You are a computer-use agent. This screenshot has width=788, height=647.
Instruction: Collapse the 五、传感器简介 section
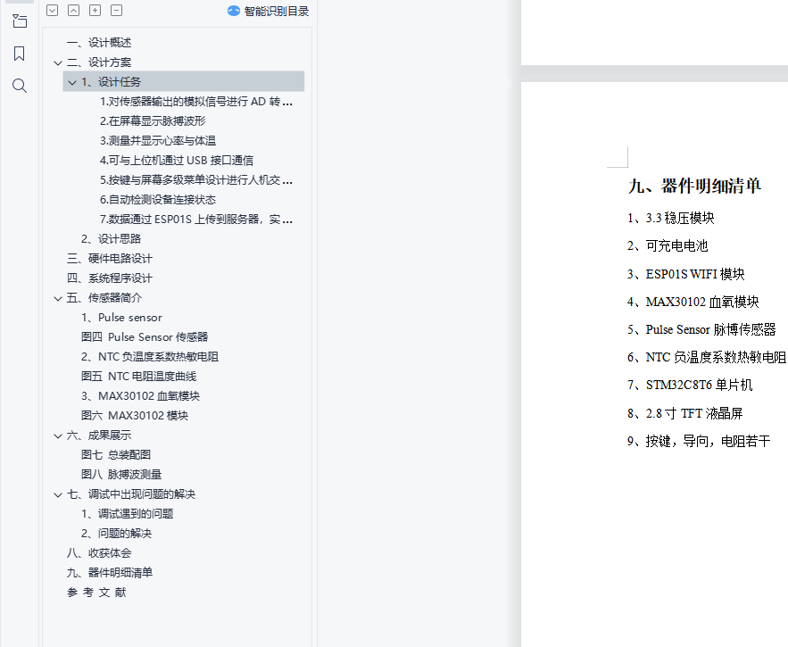pos(58,299)
